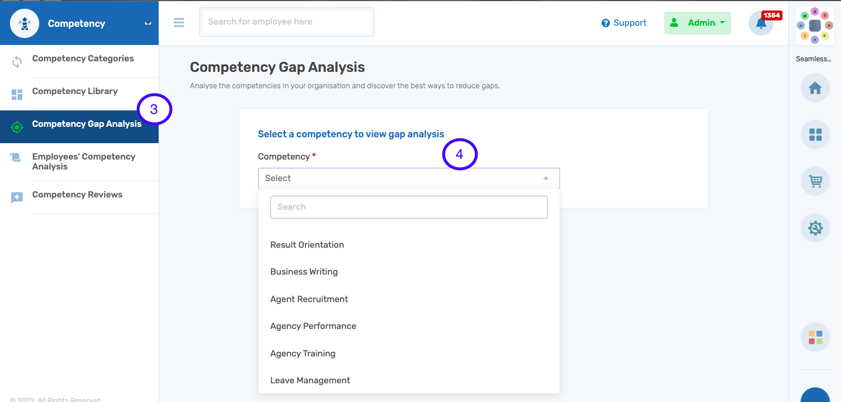841x402 pixels.
Task: Collapse the Competency select dropdown
Action: (545, 178)
